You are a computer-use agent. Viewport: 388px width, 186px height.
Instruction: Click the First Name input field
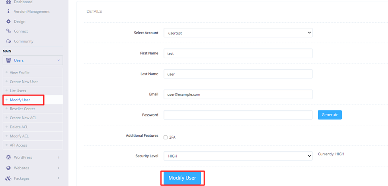click(238, 53)
